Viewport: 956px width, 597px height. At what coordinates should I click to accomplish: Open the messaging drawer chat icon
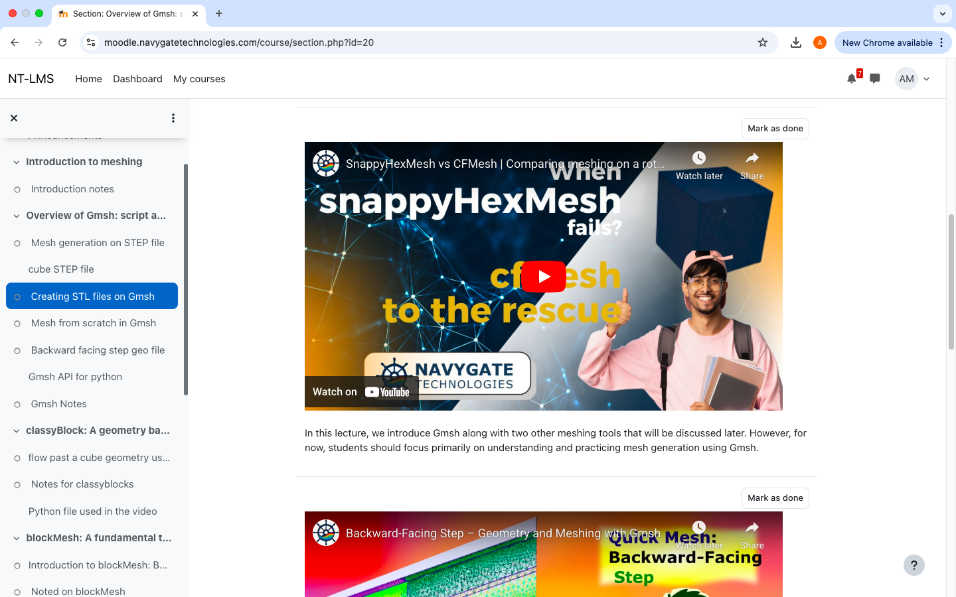pyautogui.click(x=875, y=79)
